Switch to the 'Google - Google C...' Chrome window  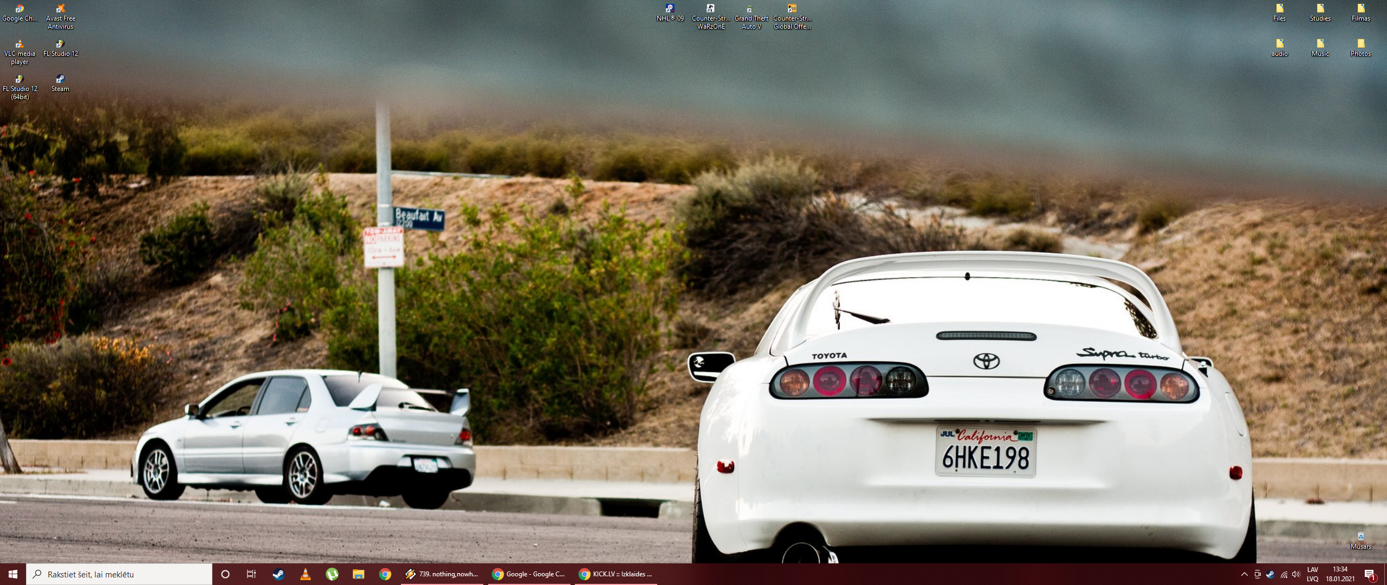(529, 574)
